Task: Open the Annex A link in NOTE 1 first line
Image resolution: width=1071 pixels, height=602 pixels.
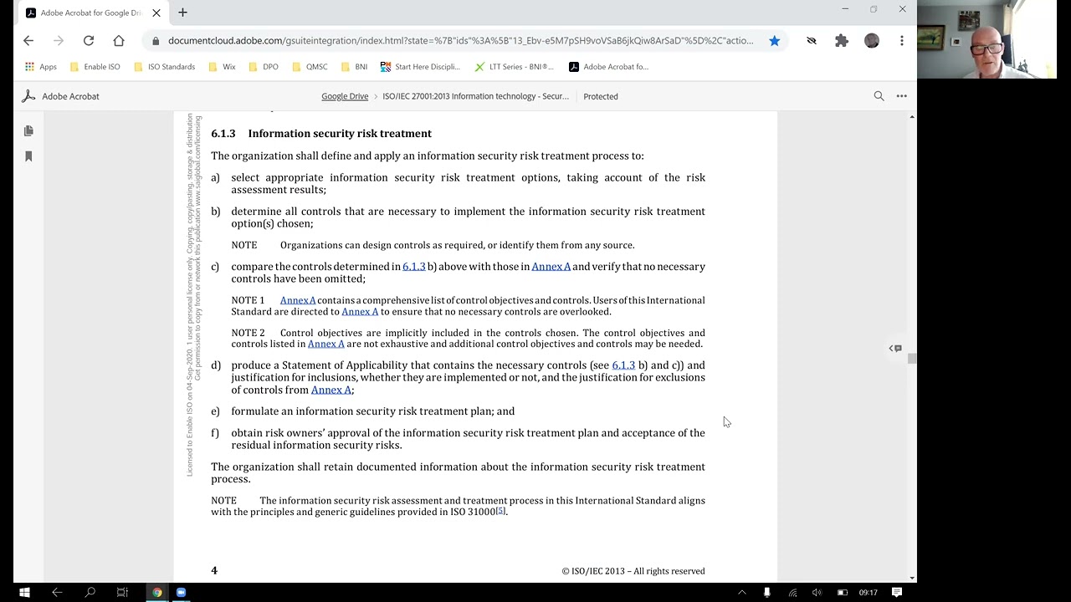Action: (x=298, y=300)
